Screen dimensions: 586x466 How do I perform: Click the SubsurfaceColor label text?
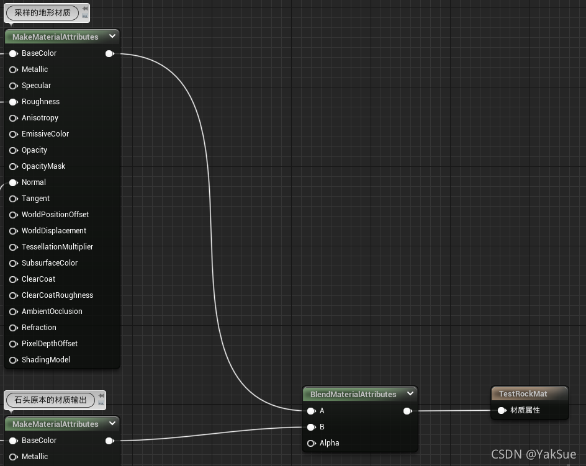point(49,262)
